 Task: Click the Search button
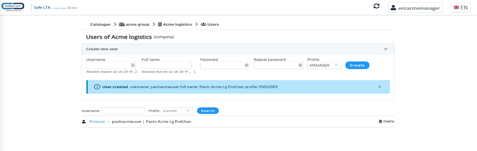click(208, 111)
